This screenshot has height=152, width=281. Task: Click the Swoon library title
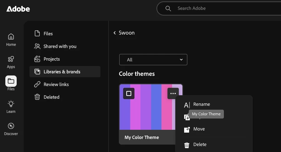point(127,33)
